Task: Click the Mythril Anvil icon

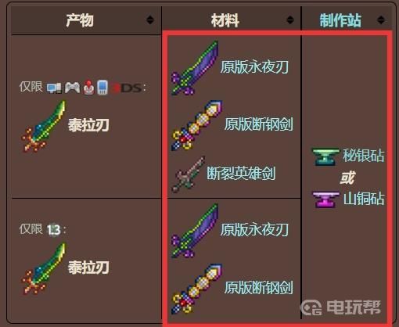Action: coord(325,156)
